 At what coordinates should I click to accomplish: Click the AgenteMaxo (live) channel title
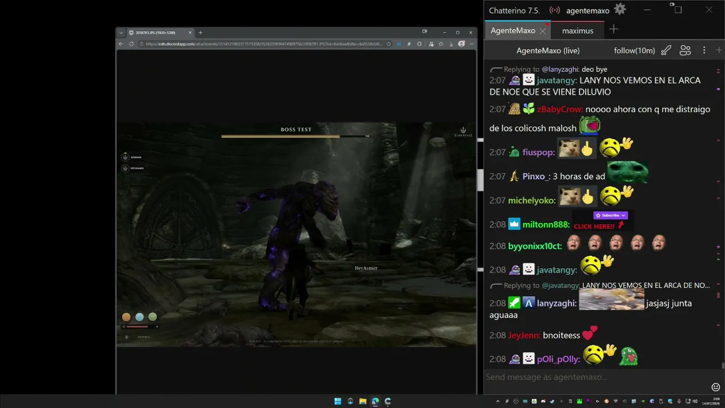pyautogui.click(x=548, y=50)
